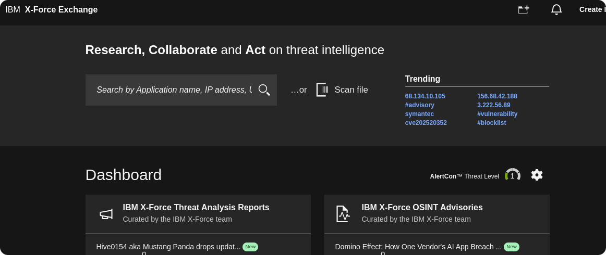Open trending cve202520352 link

426,123
